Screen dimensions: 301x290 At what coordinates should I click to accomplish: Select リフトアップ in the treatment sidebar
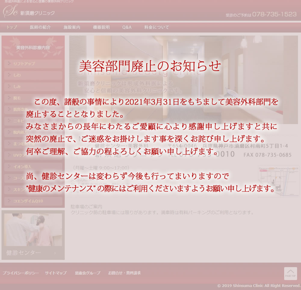pos(33,64)
